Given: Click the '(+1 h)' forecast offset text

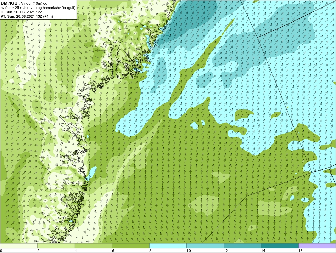Looking at the screenshot, I should coord(48,16).
